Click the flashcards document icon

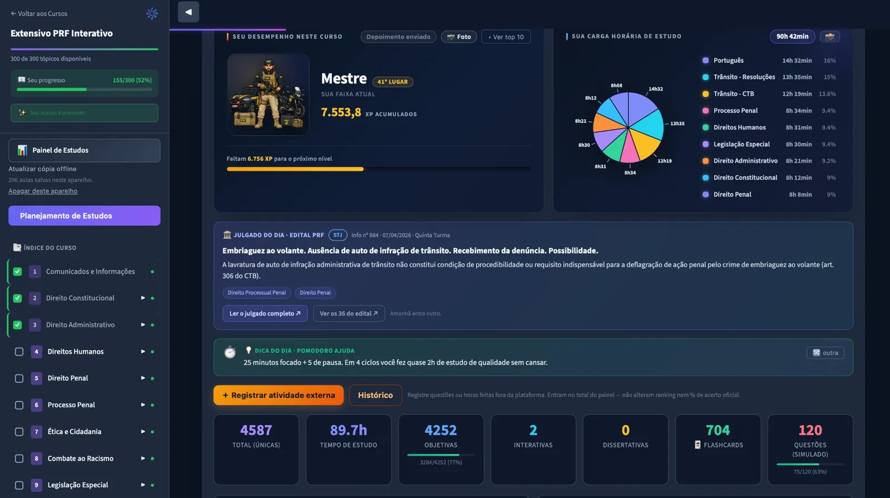coord(698,445)
